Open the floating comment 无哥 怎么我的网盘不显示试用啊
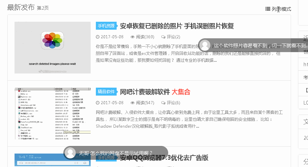 point(116,153)
